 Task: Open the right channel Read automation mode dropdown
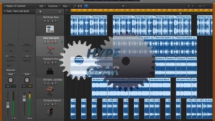coord(27,74)
